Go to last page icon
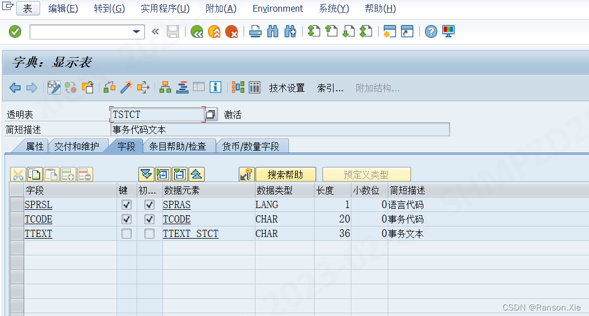 [366, 32]
